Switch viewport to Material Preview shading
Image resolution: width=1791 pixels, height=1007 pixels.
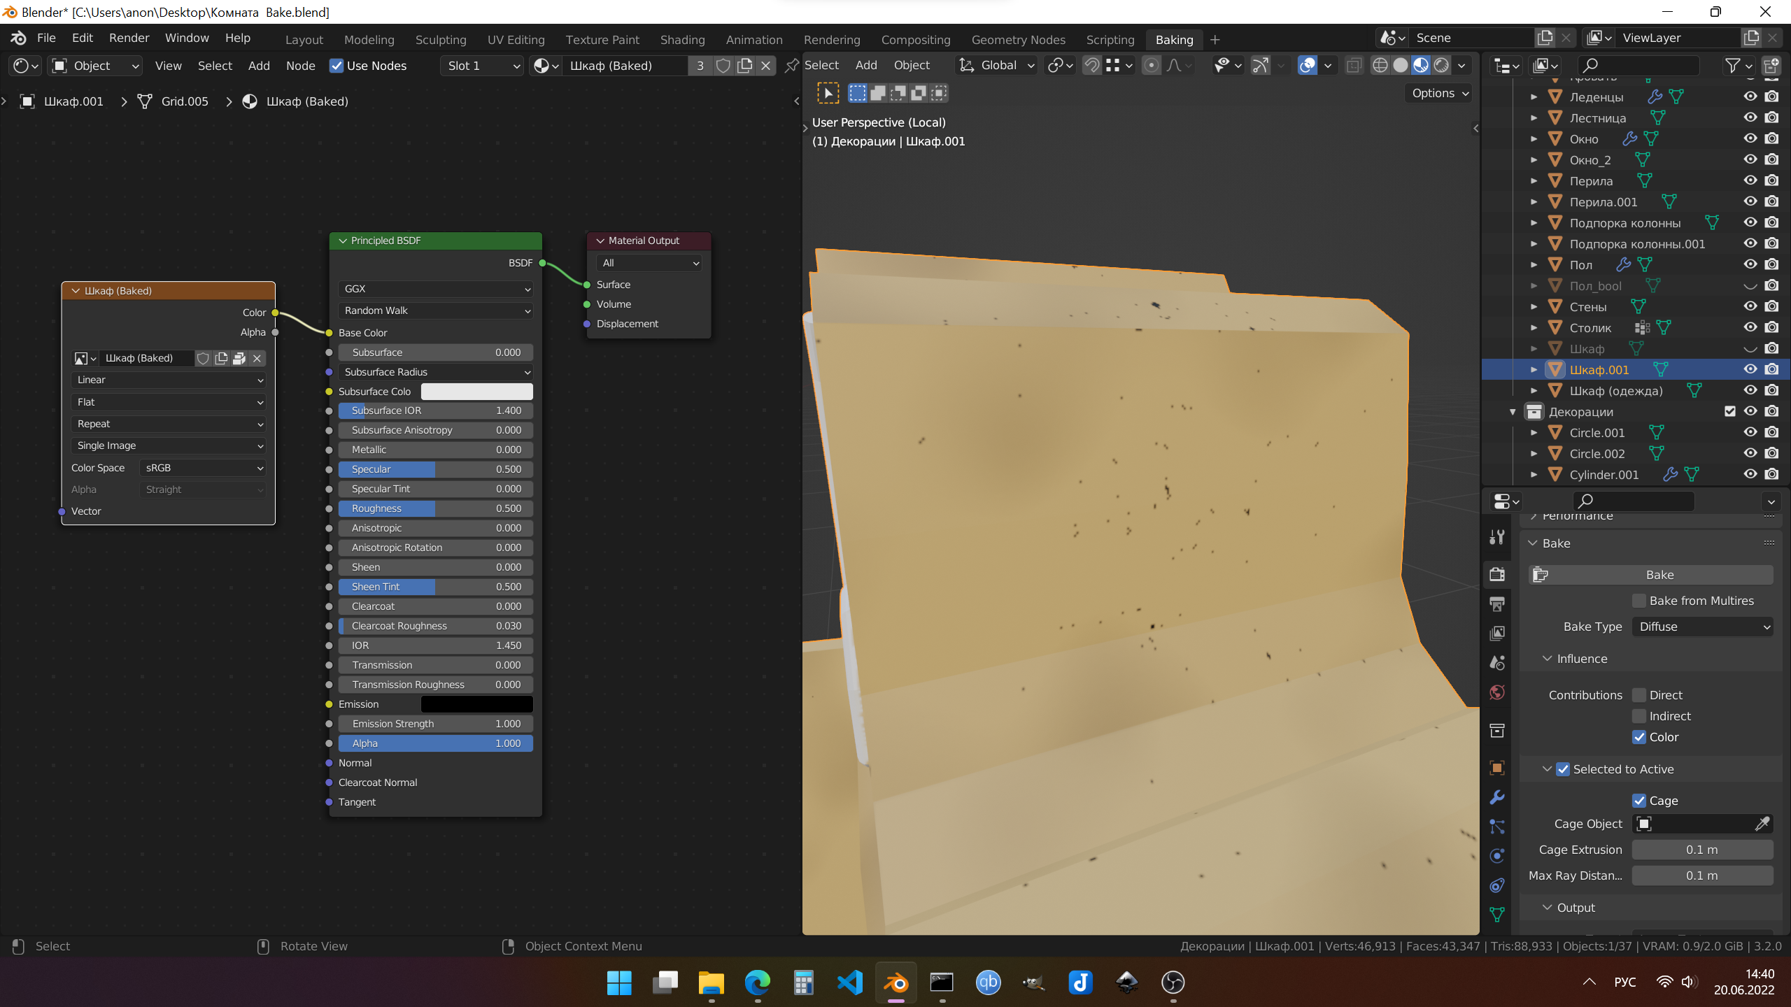pos(1421,66)
